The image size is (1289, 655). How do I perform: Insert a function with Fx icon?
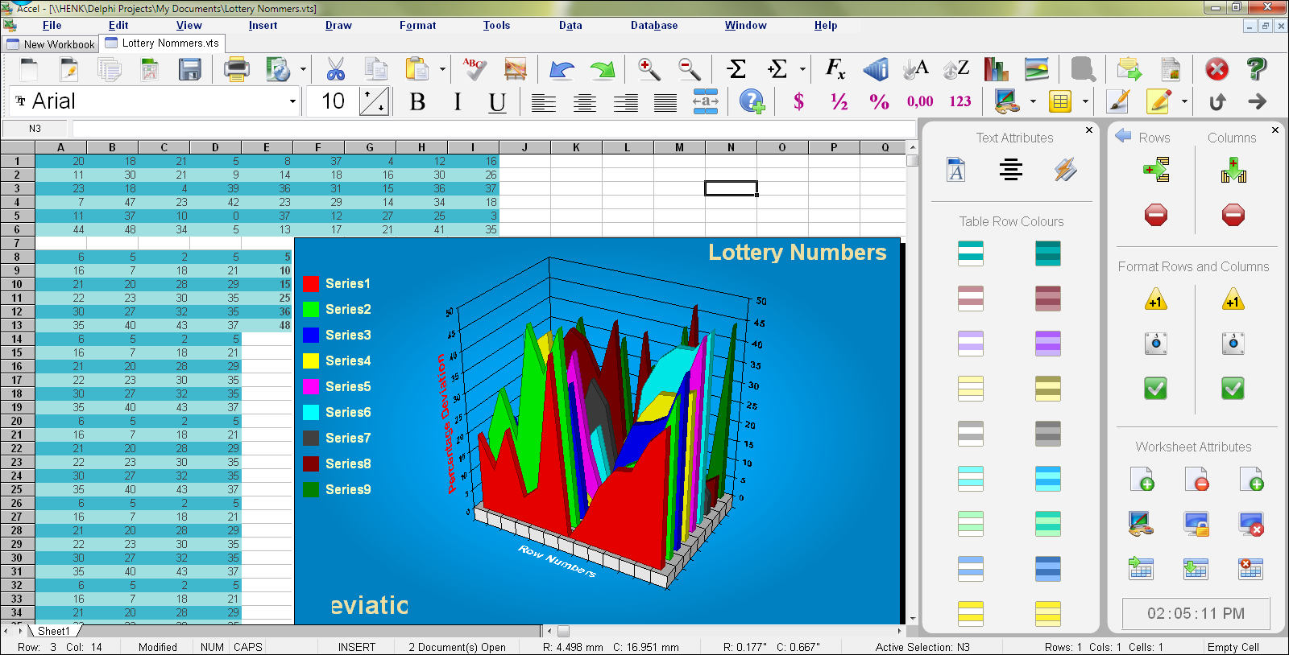coord(835,69)
